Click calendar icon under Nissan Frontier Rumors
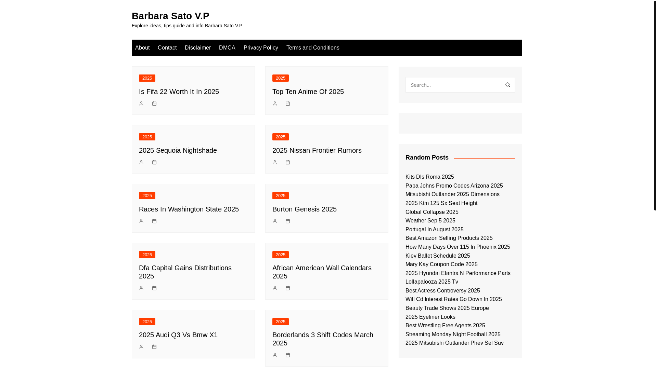This screenshot has width=657, height=369. 288,162
